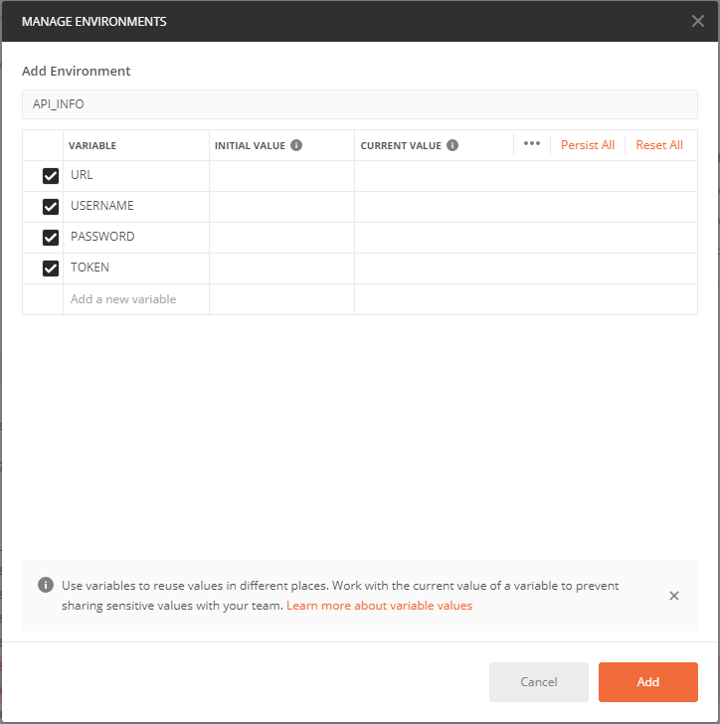
Task: Click the VARIABLE column header
Action: tap(92, 145)
